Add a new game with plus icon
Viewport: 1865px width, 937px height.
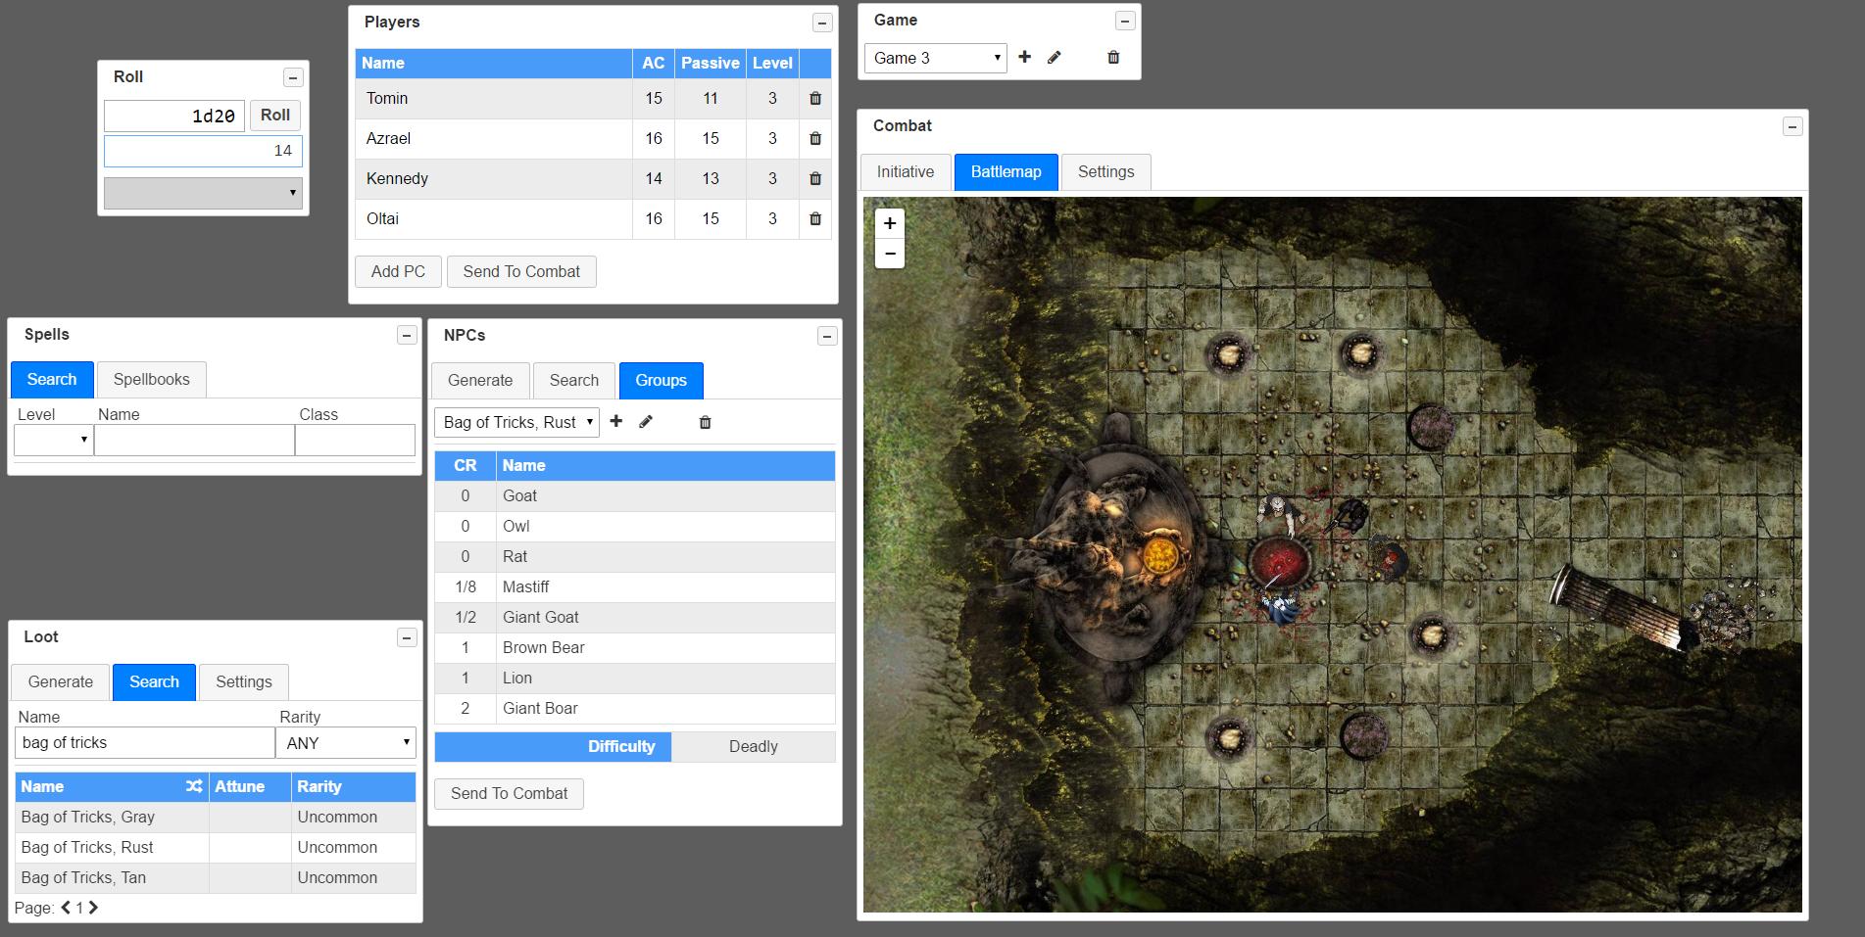coord(1024,57)
